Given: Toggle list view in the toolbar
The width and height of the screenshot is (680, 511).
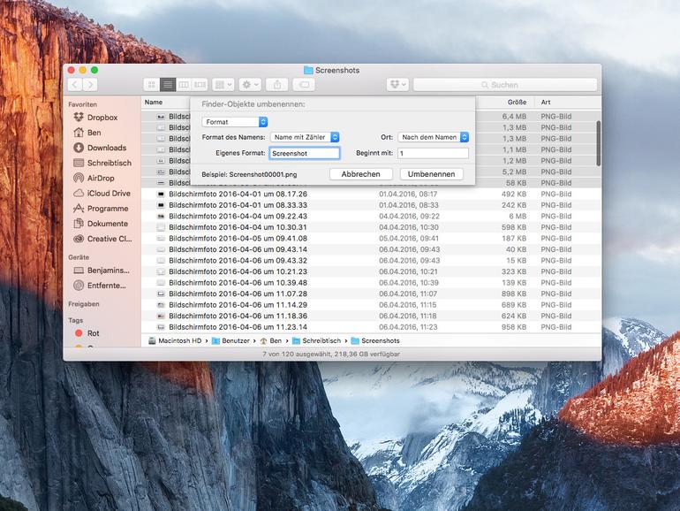Looking at the screenshot, I should (167, 85).
